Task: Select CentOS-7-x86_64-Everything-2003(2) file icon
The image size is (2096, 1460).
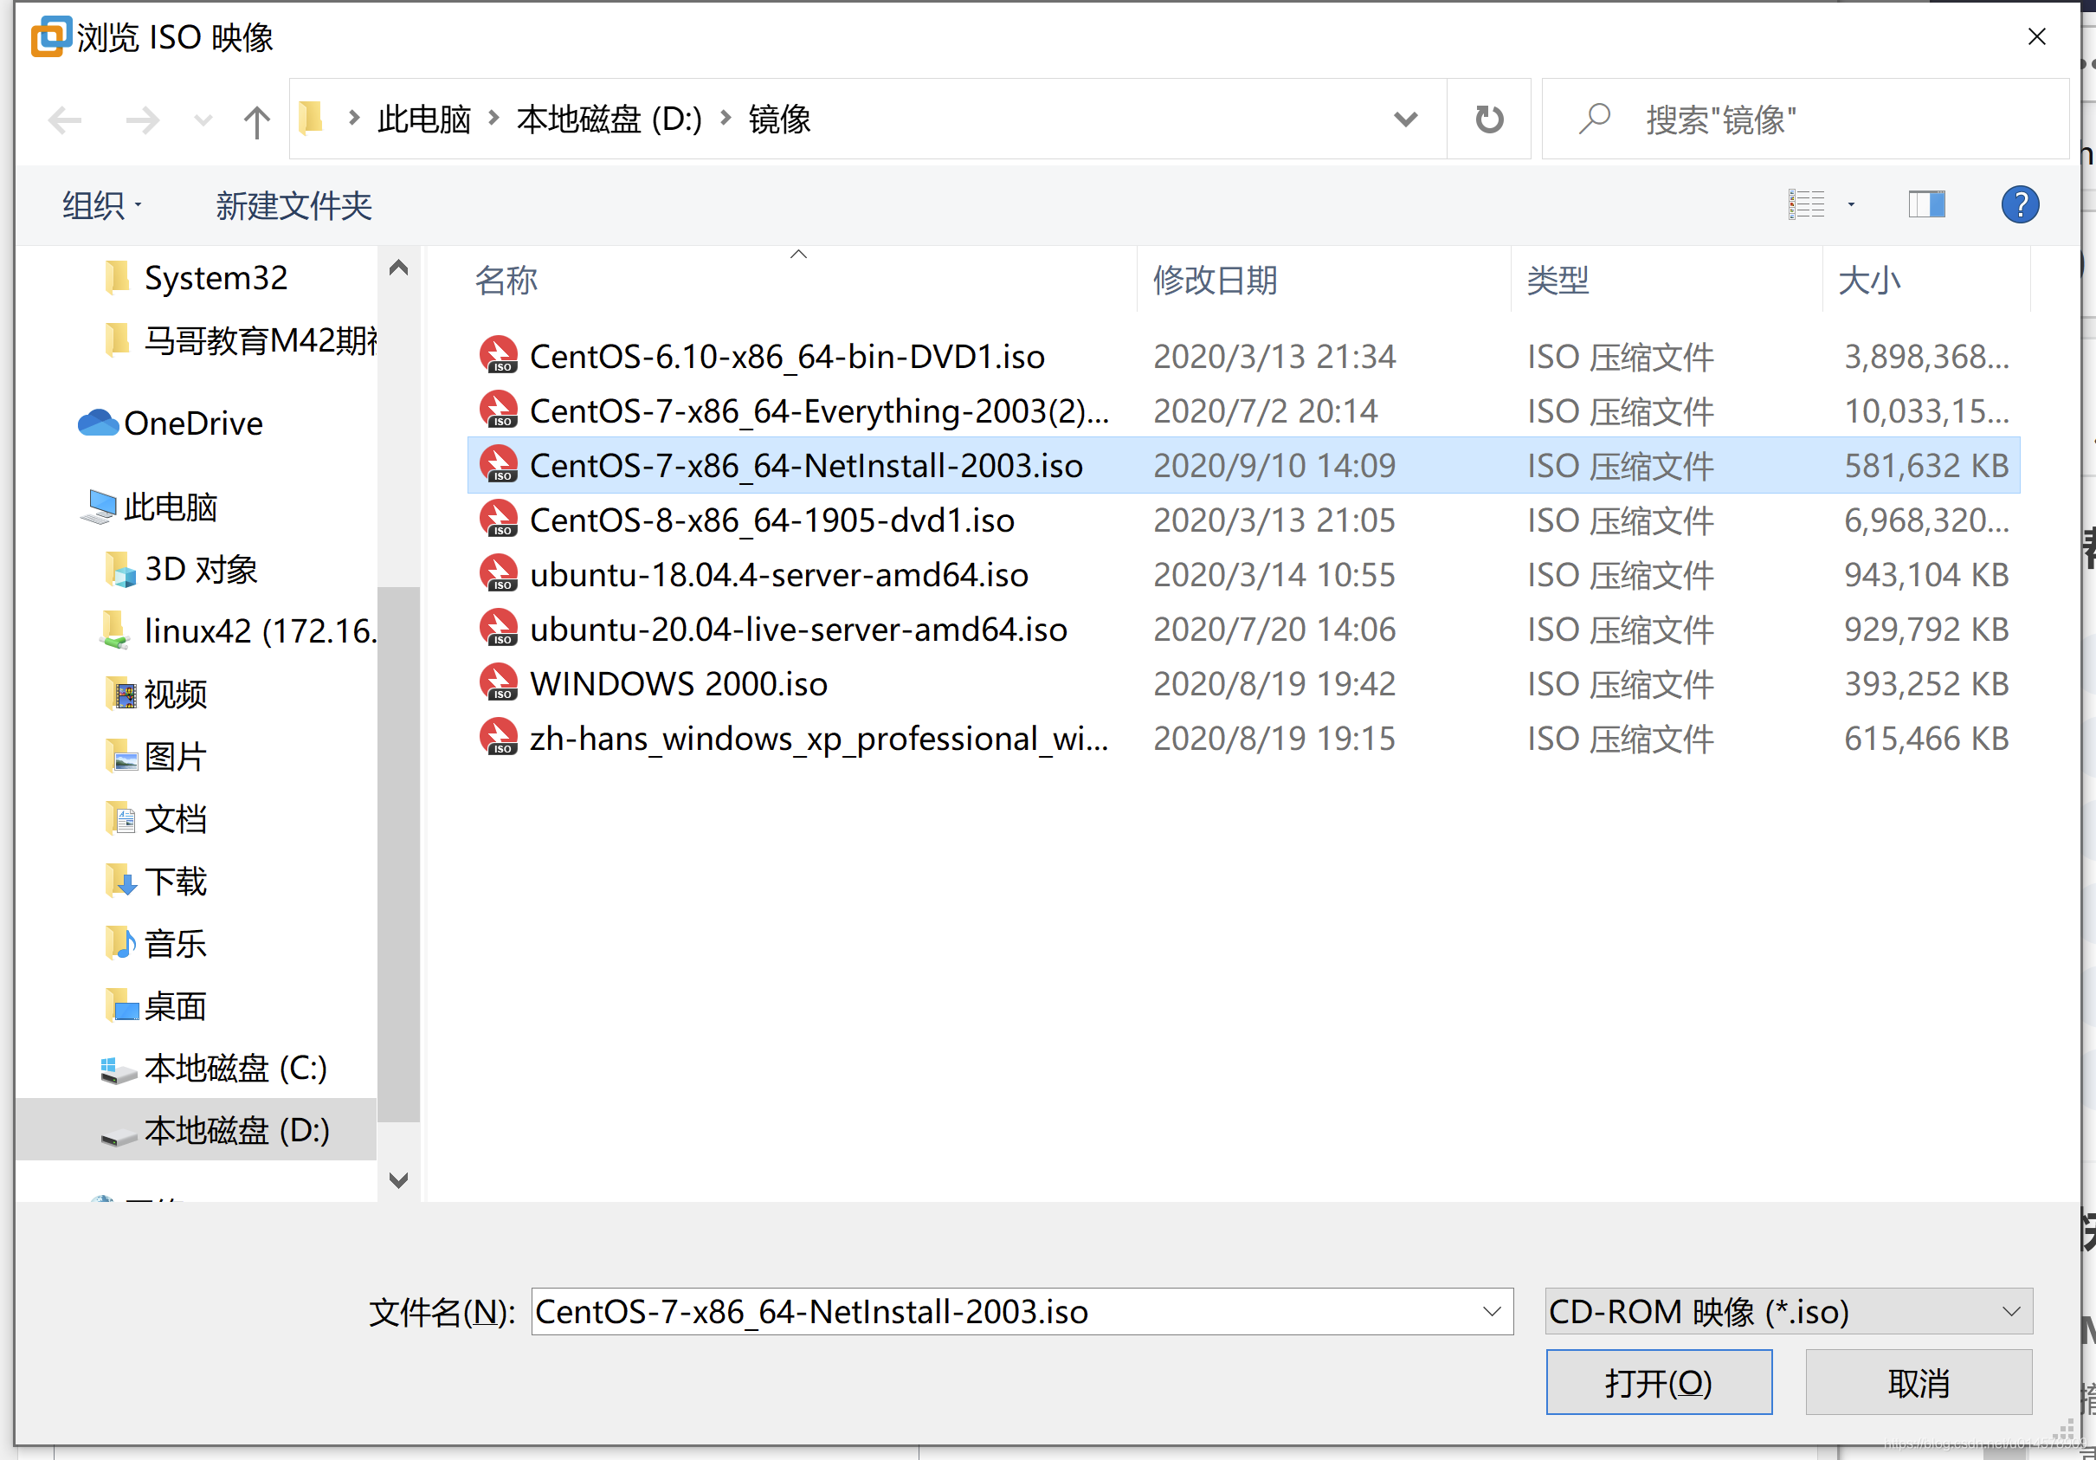Action: [499, 410]
